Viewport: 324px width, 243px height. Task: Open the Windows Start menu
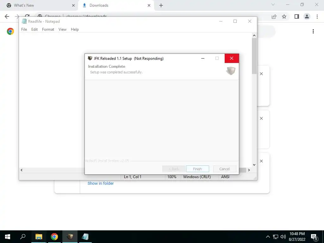click(8, 237)
